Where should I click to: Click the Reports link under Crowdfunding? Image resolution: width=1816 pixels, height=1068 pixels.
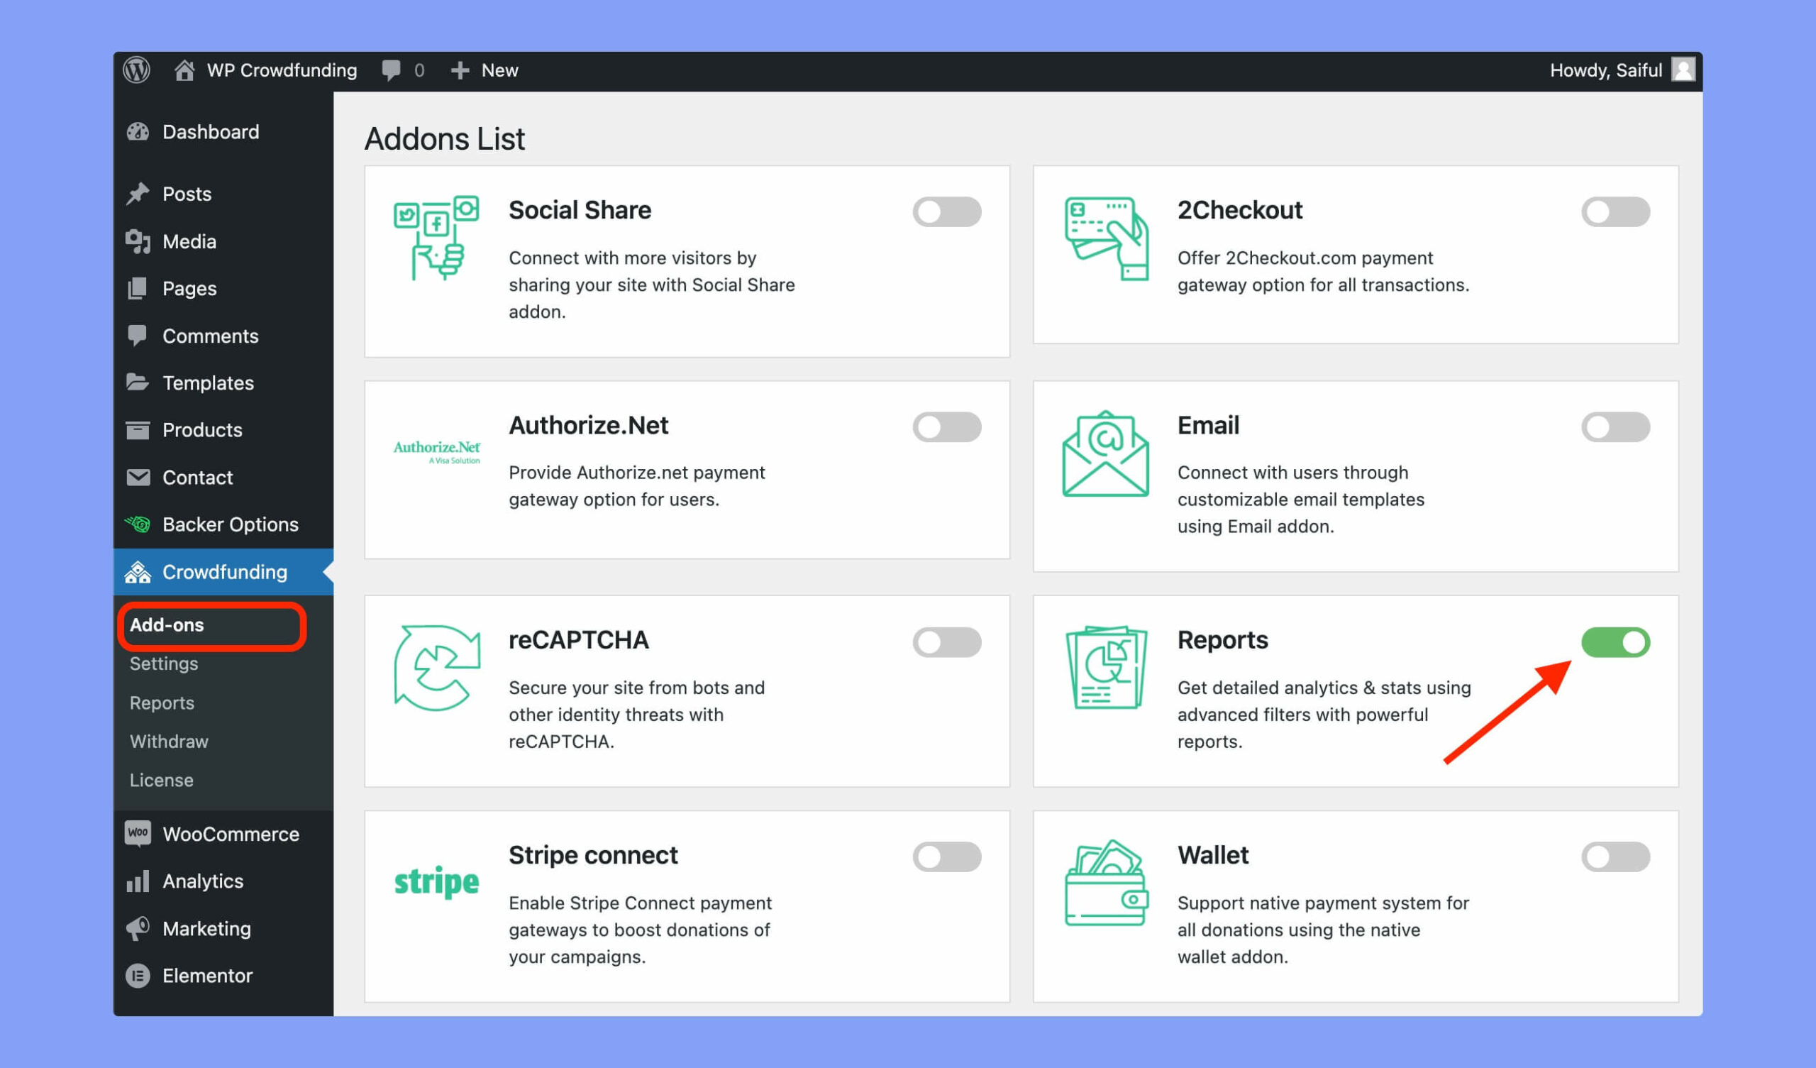[x=162, y=702]
